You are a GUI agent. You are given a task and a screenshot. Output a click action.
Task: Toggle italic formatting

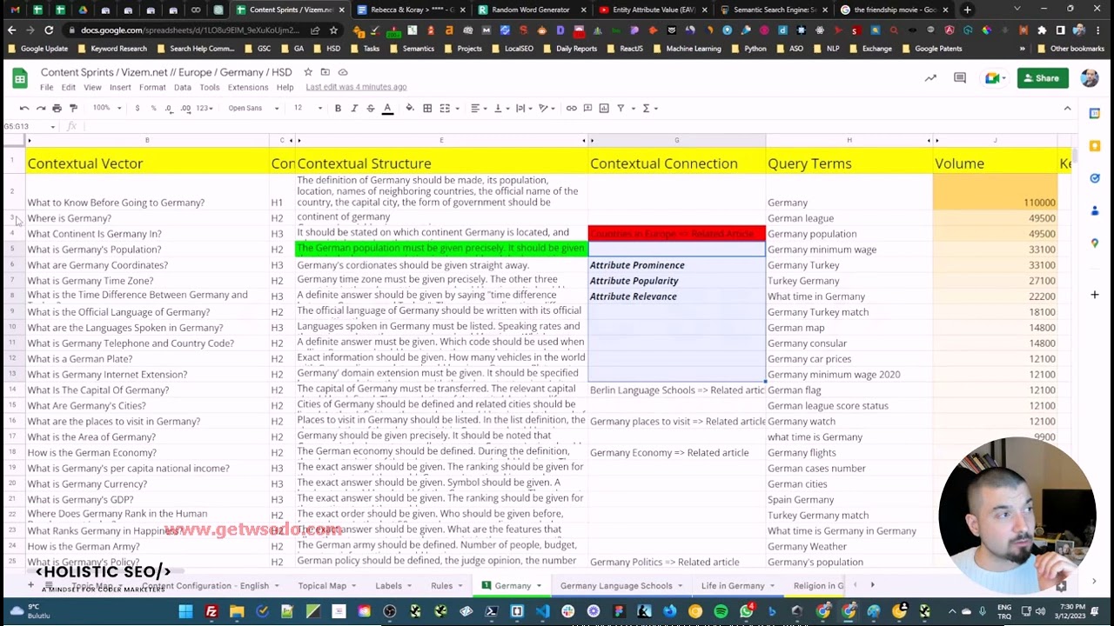[x=354, y=108]
